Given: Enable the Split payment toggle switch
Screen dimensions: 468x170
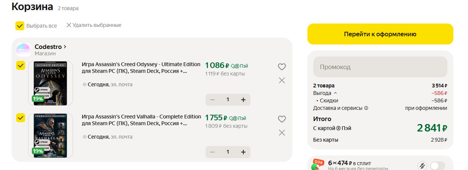Looking at the screenshot, I should (x=437, y=166).
